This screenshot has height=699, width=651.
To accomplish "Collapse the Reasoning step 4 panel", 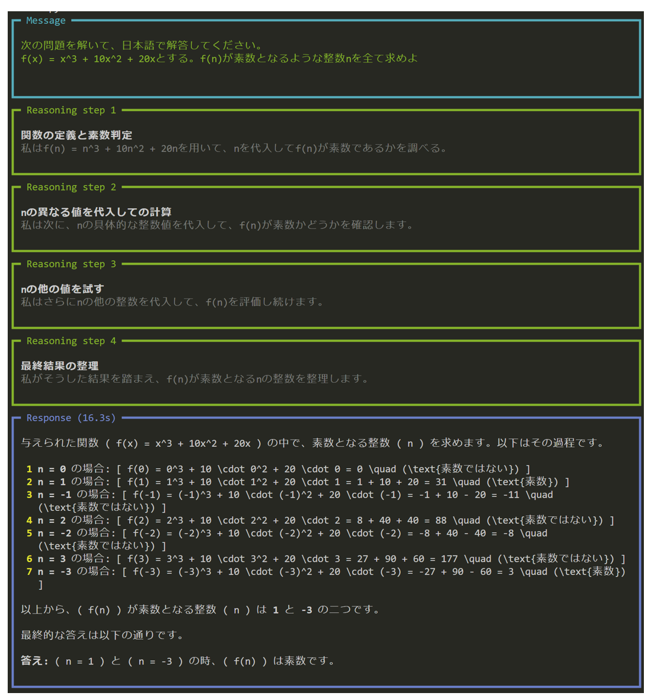I will [72, 341].
